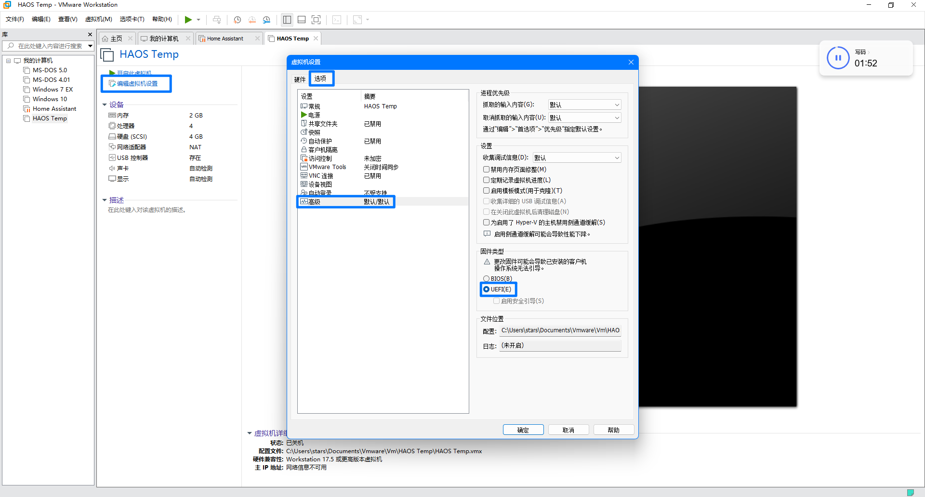The height and width of the screenshot is (497, 925).
Task: Collapse the My Computer tree node
Action: point(8,61)
